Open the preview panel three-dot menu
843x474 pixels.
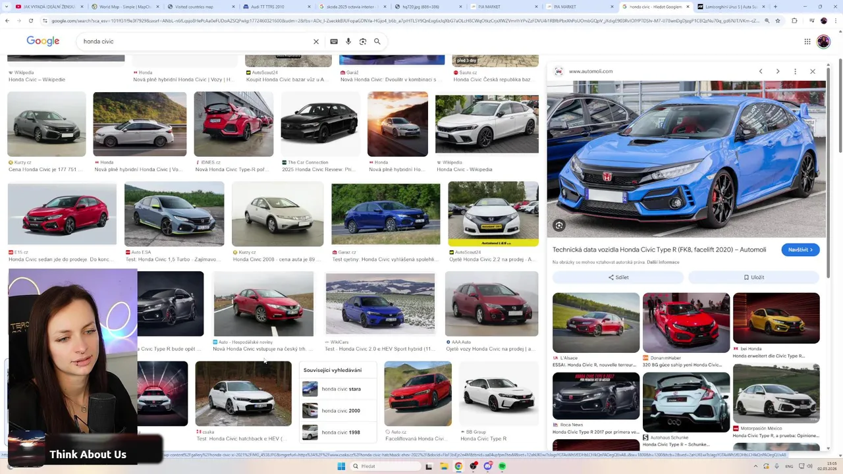(795, 71)
